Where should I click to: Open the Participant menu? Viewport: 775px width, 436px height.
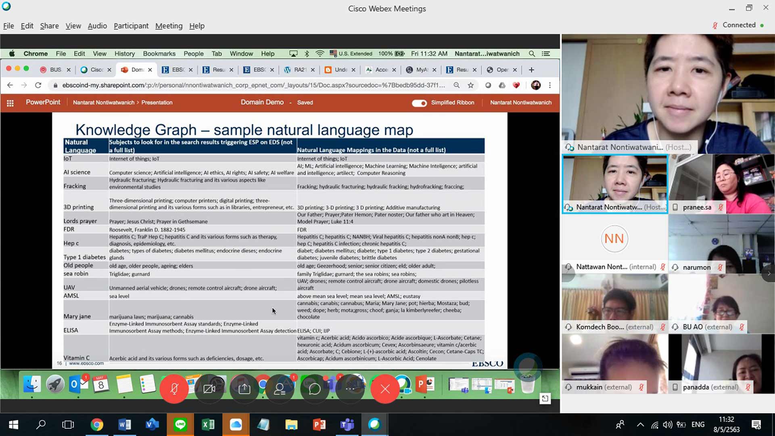coord(131,26)
